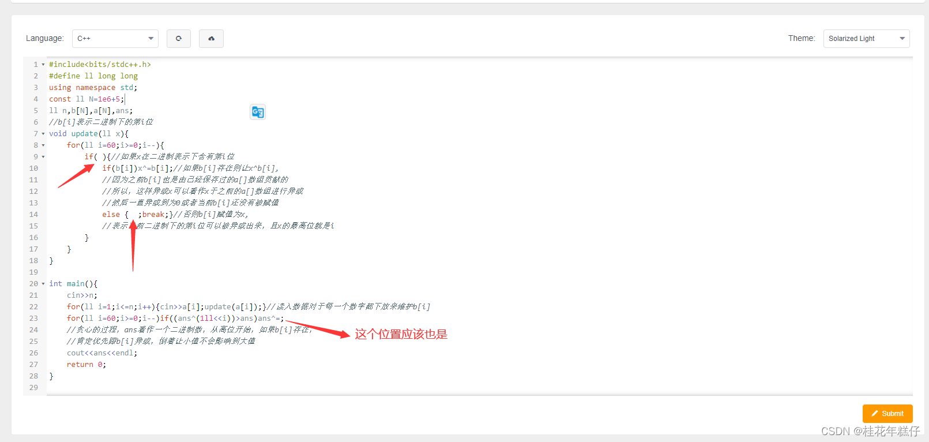Submit the code with the Submit button

(x=887, y=414)
